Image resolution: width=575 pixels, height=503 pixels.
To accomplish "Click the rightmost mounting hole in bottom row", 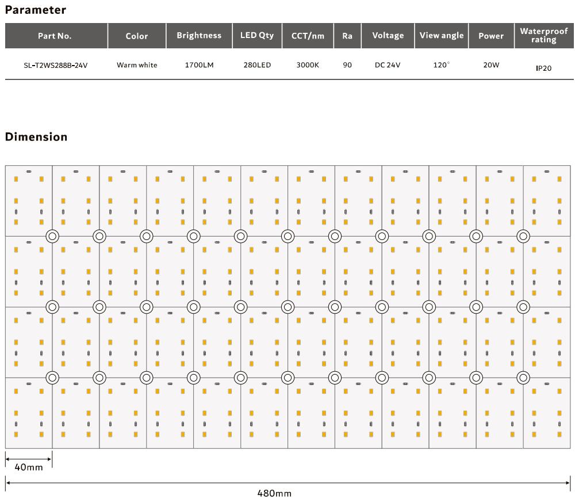I will (x=523, y=378).
